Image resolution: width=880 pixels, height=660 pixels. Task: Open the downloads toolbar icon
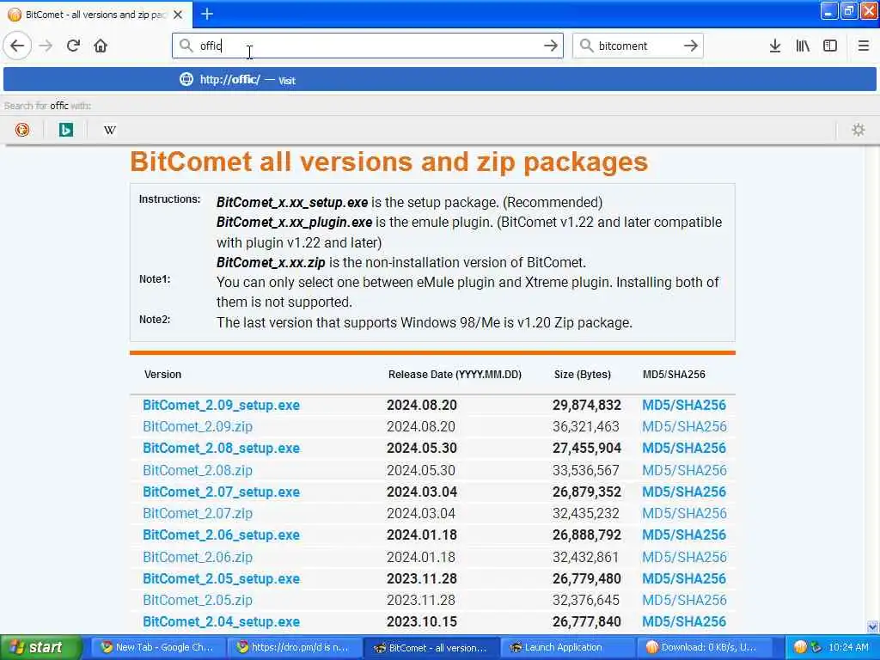coord(775,46)
